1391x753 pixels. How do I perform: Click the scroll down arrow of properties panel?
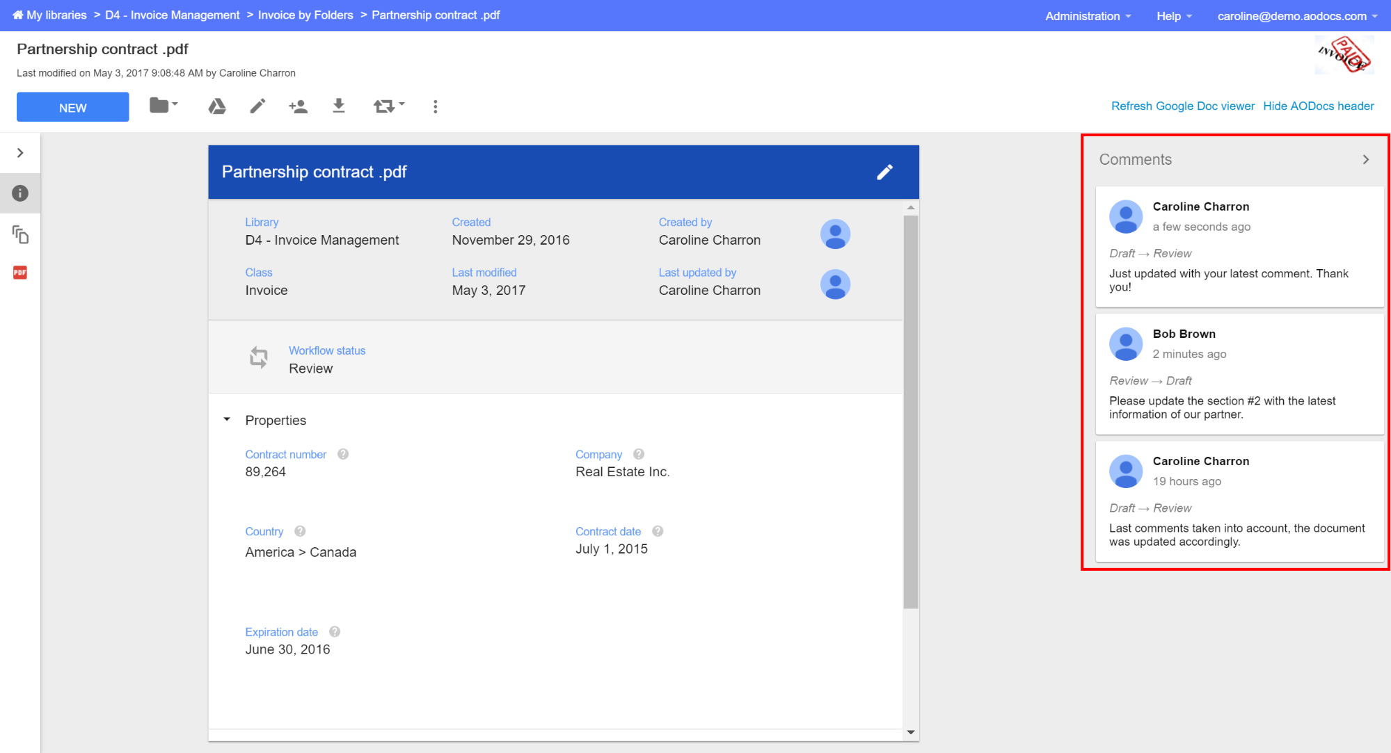click(911, 733)
